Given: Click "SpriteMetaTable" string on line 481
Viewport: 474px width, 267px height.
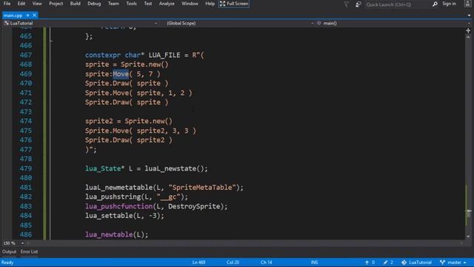Looking at the screenshot, I should (202, 188).
